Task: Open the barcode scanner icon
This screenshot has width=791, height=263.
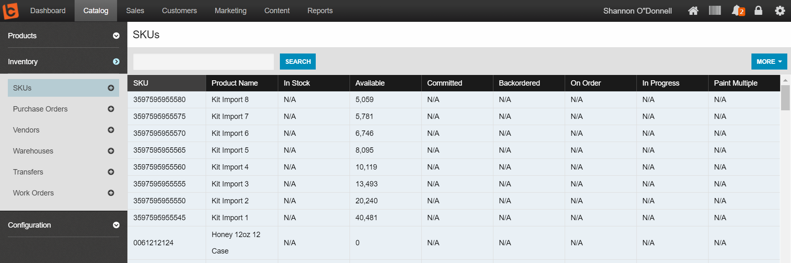Action: tap(715, 10)
